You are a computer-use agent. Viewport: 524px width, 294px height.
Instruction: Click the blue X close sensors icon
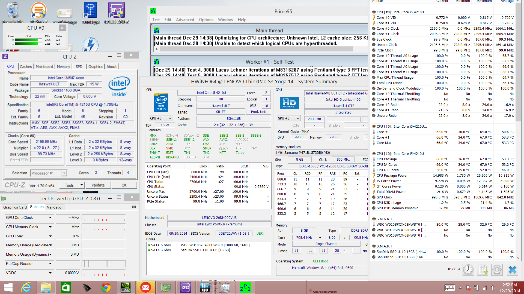(x=512, y=269)
